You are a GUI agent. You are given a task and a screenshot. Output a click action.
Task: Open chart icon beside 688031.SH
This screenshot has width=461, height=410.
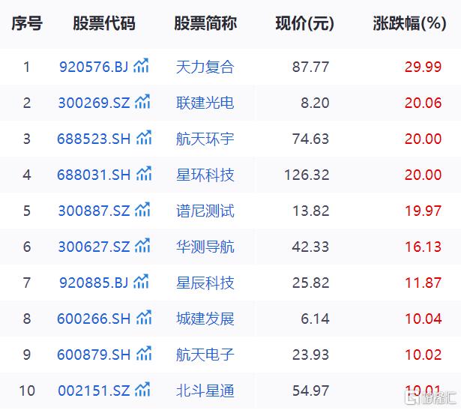[144, 173]
